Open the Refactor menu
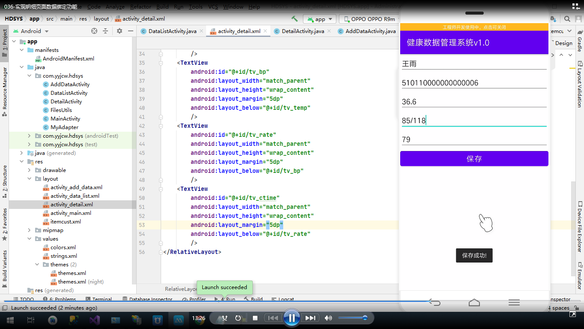The image size is (584, 329). (141, 7)
